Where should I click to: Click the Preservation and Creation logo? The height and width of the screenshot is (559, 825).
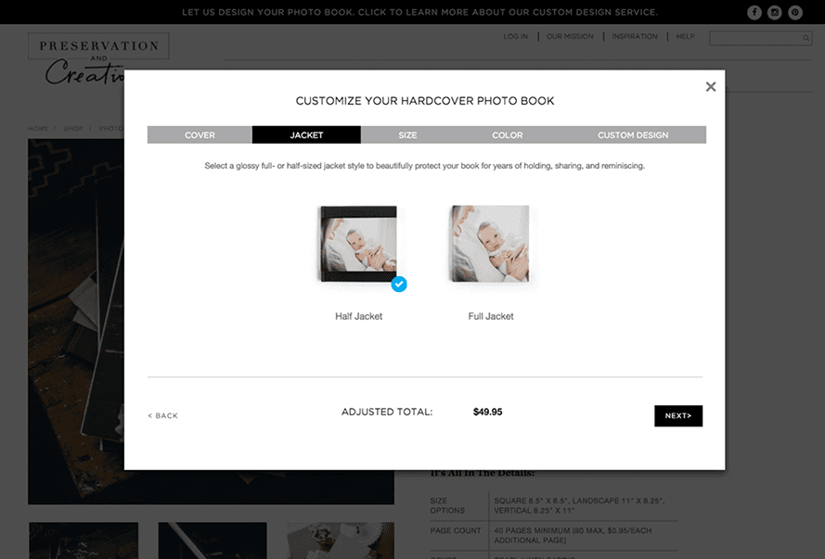98,58
